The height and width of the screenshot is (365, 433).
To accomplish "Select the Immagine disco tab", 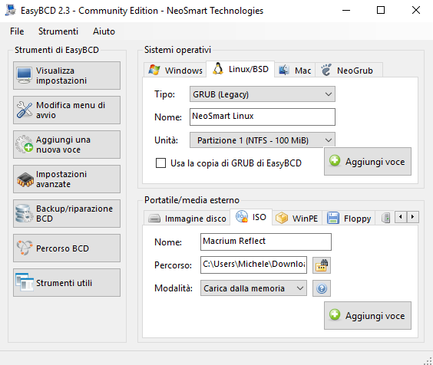I will click(187, 219).
